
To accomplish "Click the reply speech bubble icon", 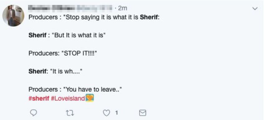I will click(33, 113).
